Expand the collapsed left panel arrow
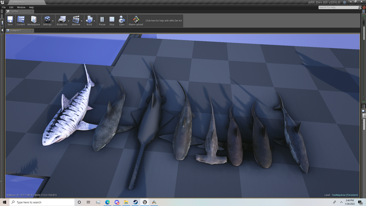This screenshot has width=366, height=206. [2, 30]
